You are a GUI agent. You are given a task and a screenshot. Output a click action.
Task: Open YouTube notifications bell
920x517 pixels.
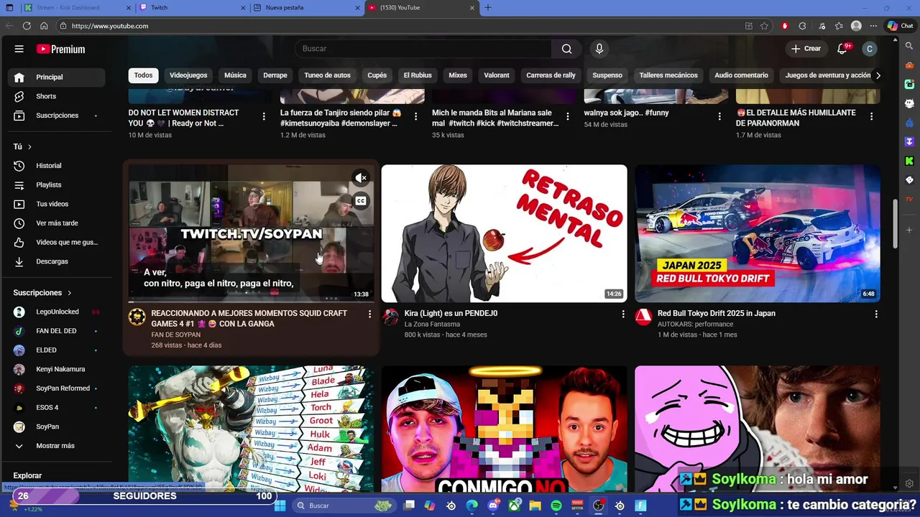coord(842,49)
